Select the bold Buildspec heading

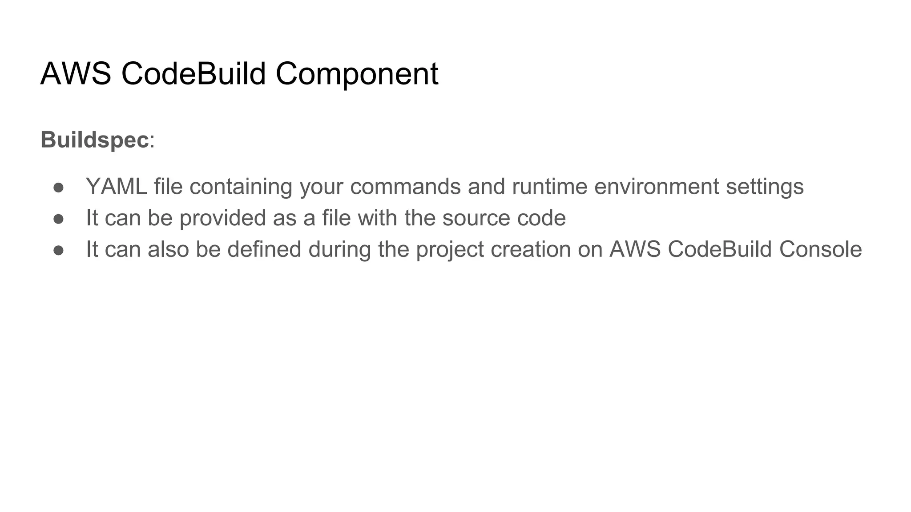[94, 140]
